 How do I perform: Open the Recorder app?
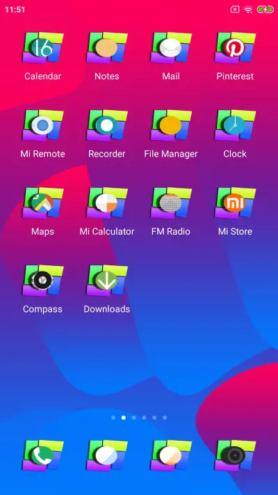107,125
